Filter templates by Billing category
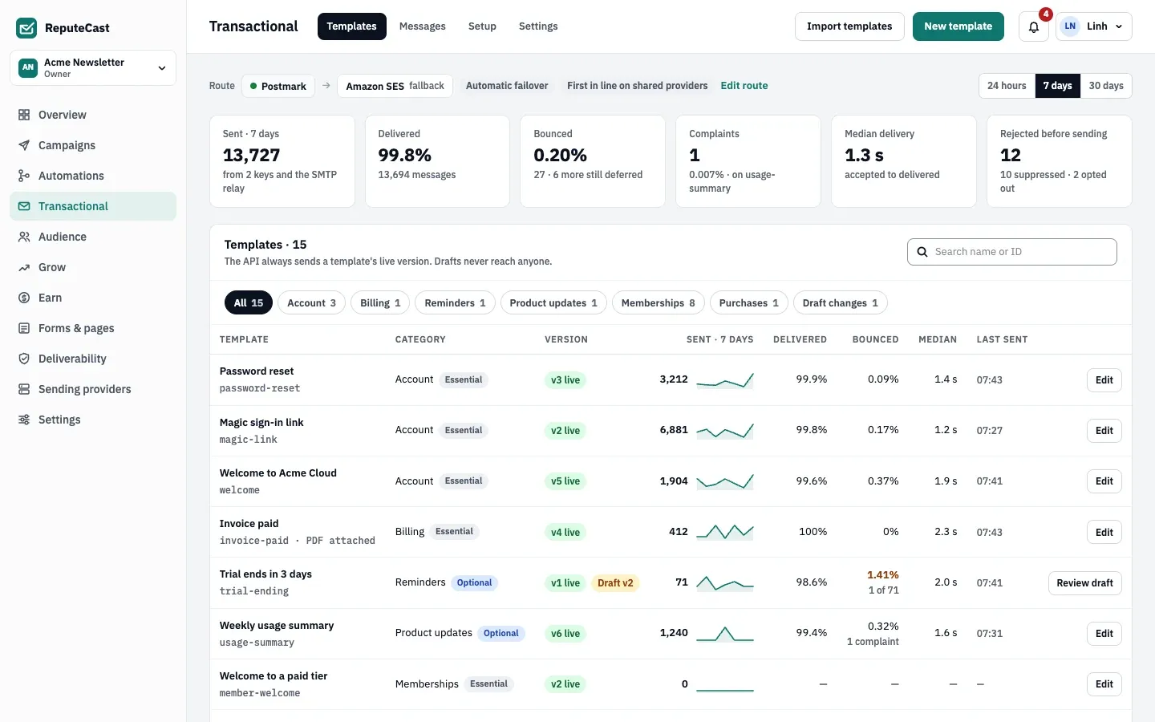Image resolution: width=1155 pixels, height=722 pixels. [380, 302]
